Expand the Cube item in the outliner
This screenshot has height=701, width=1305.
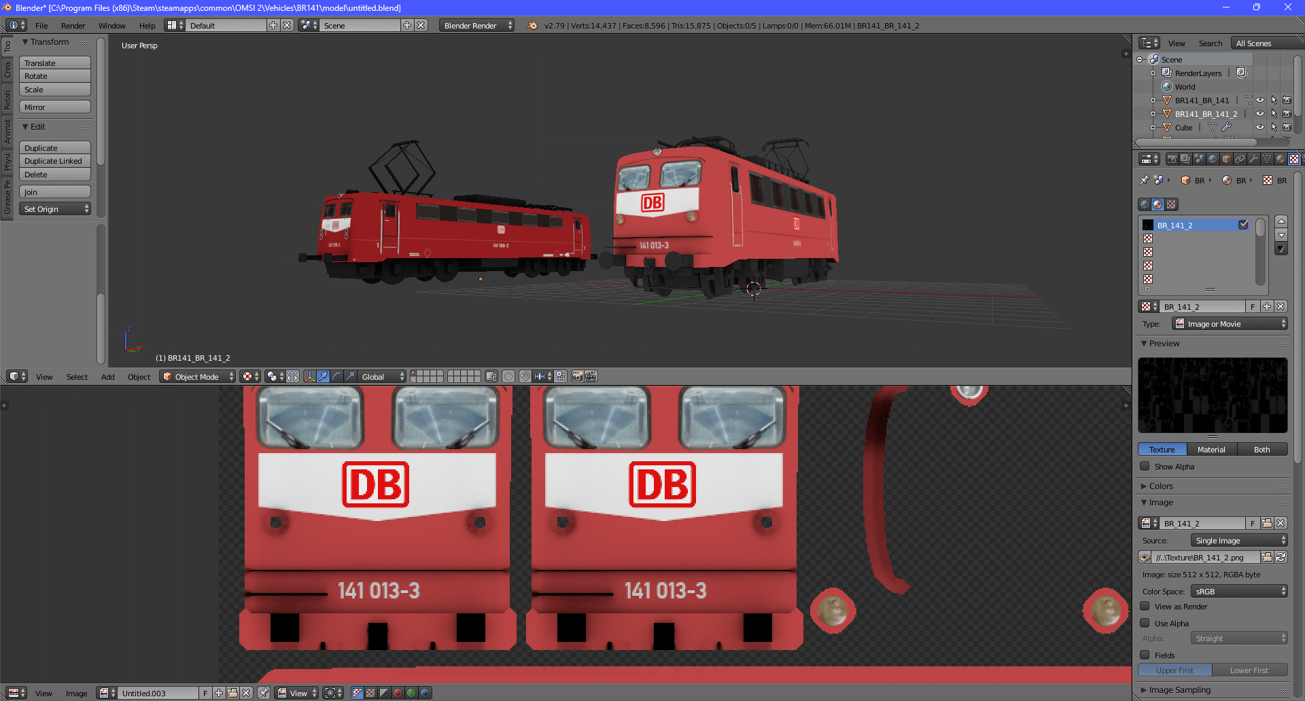1153,128
